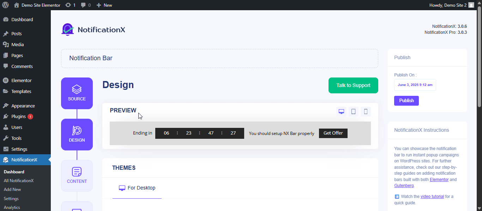The height and width of the screenshot is (211, 482).
Task: Open the video tutorial link
Action: coord(432,197)
